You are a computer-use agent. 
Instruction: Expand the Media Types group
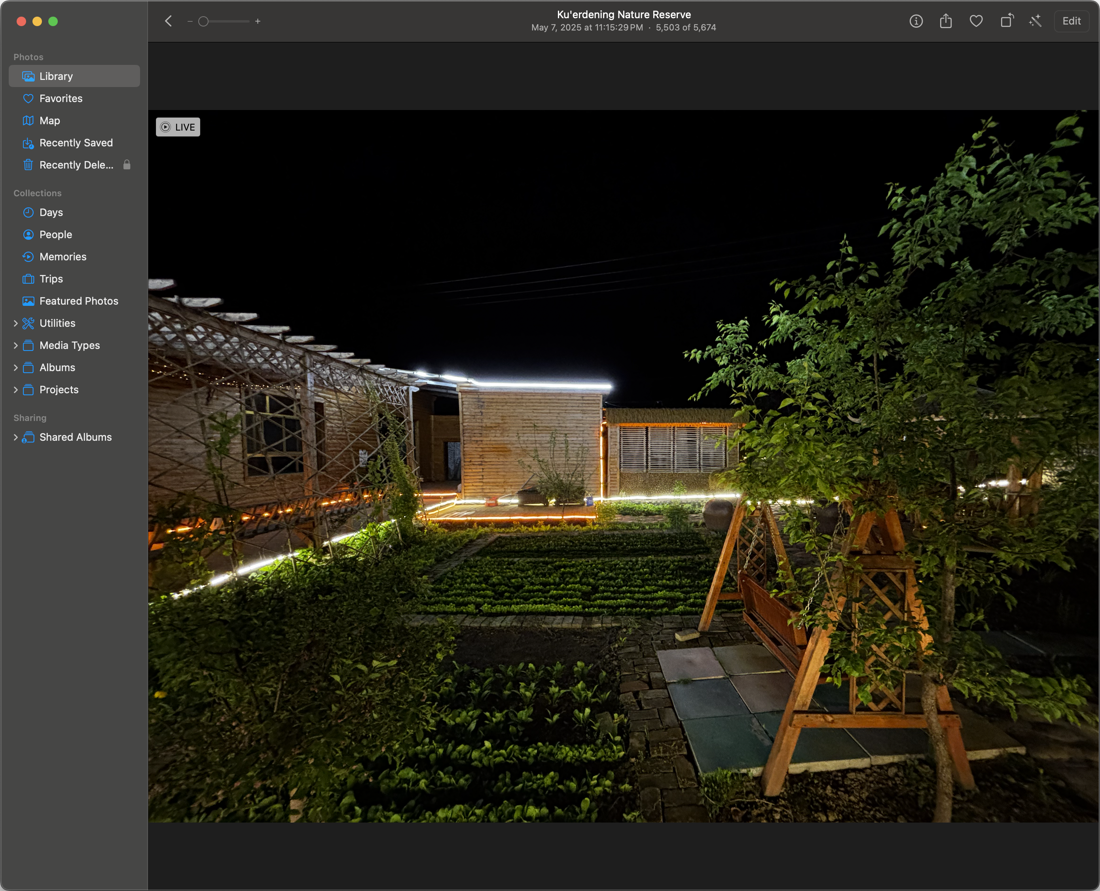click(15, 345)
